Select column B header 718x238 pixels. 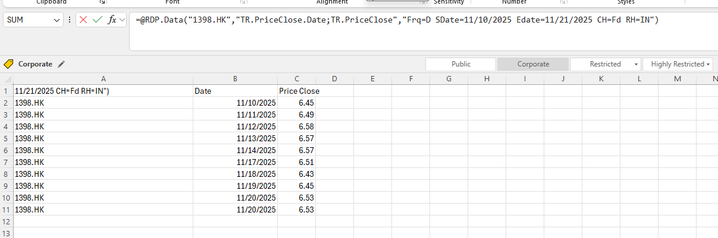pos(235,79)
